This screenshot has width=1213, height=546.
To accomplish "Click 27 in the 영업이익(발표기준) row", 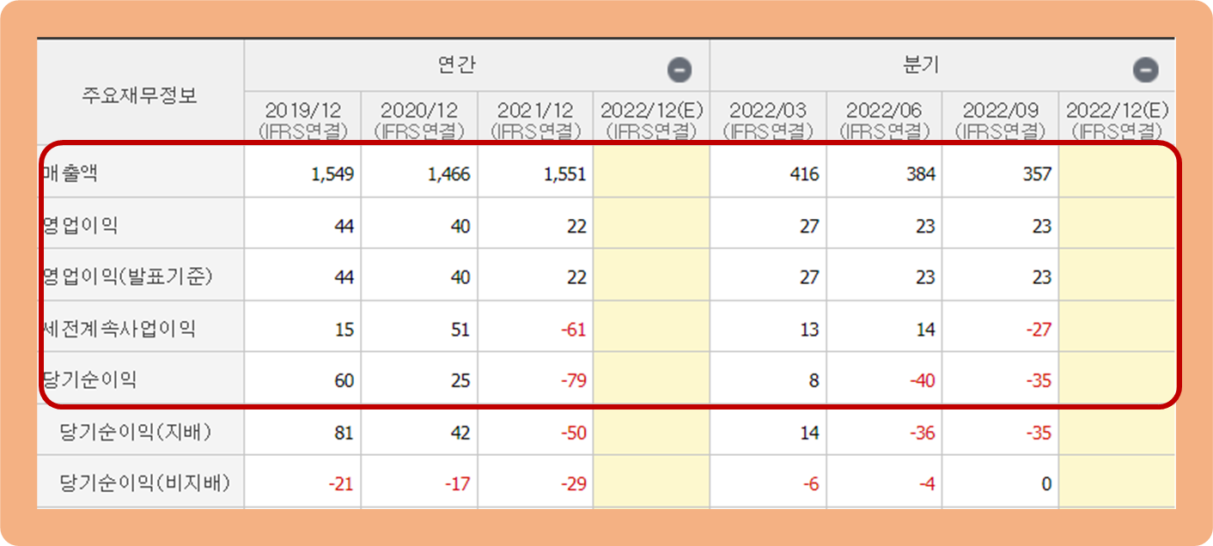I will coord(809,278).
